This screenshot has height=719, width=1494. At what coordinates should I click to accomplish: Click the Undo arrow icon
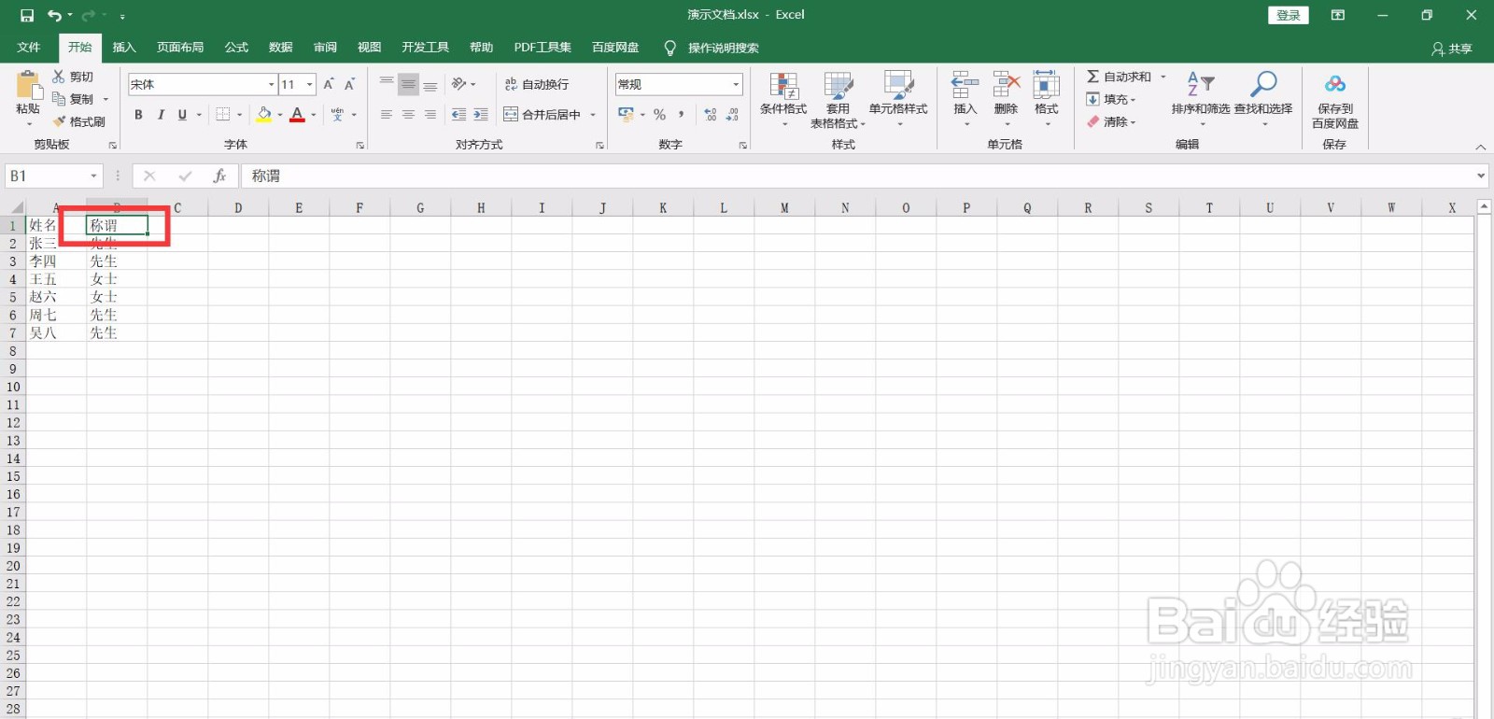tap(54, 15)
